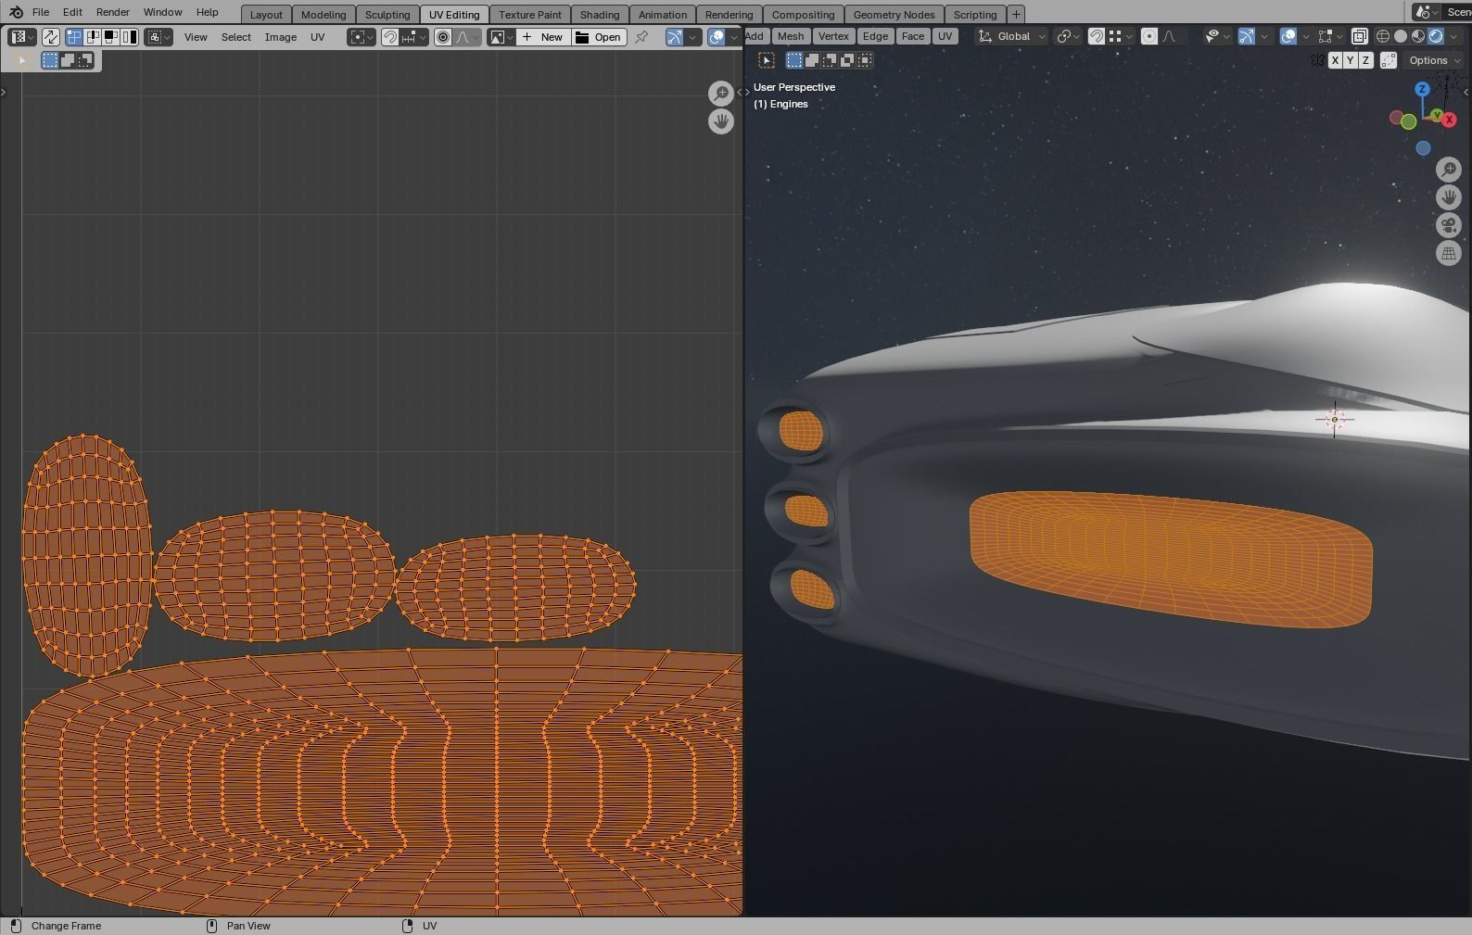This screenshot has width=1472, height=935.
Task: Select UV vertex selection mode
Action: [73, 37]
